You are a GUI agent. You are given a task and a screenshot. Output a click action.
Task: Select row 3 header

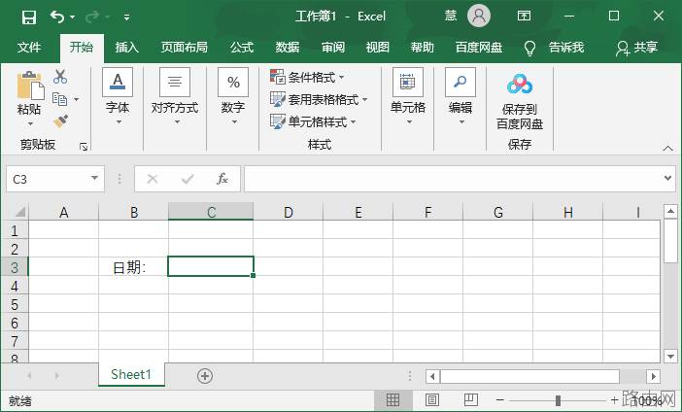(x=15, y=267)
